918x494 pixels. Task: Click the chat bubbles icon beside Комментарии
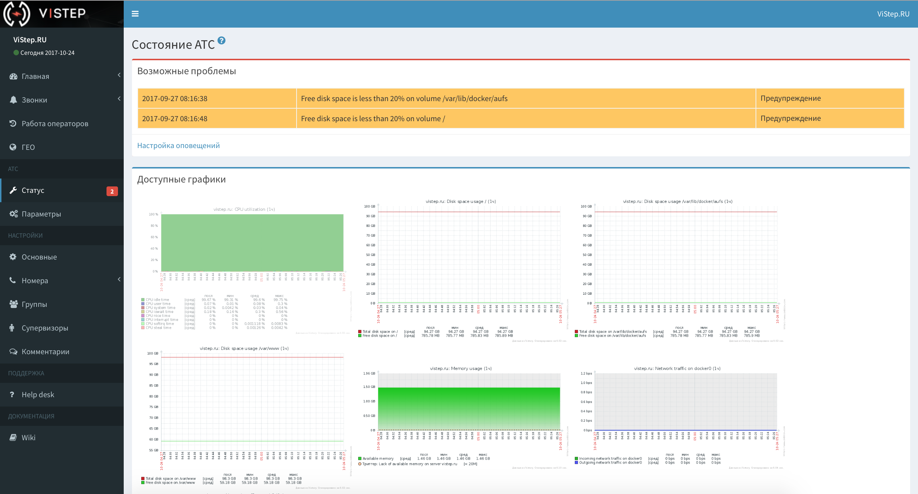click(x=13, y=351)
